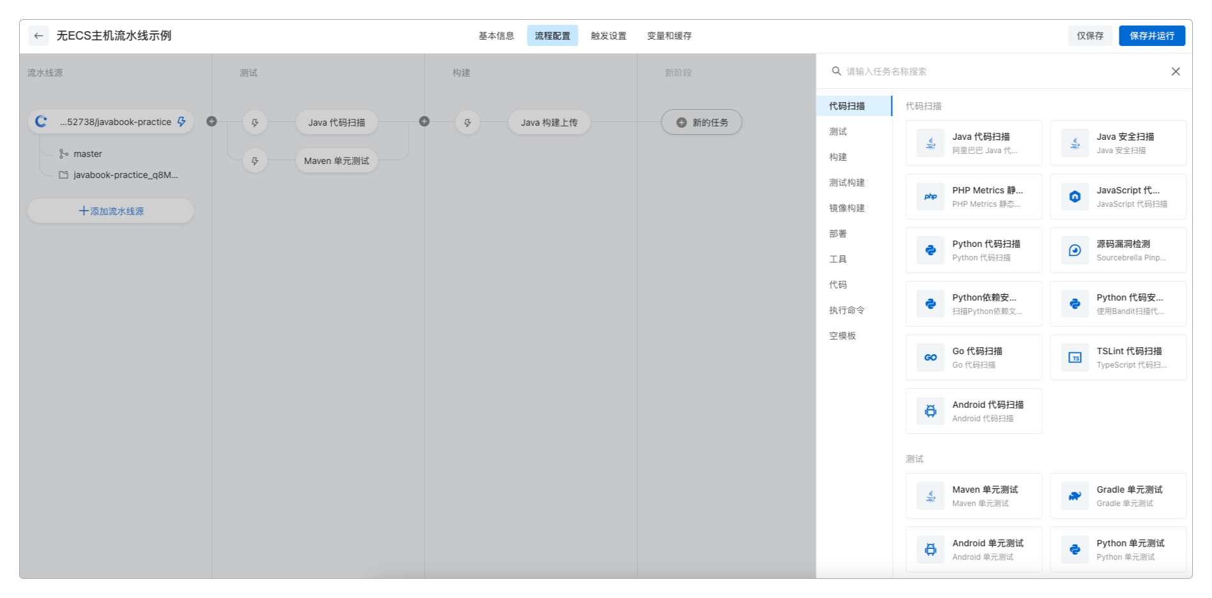Click the lightning icon on javabook-practice source
Image resolution: width=1212 pixels, height=598 pixels.
pos(181,121)
